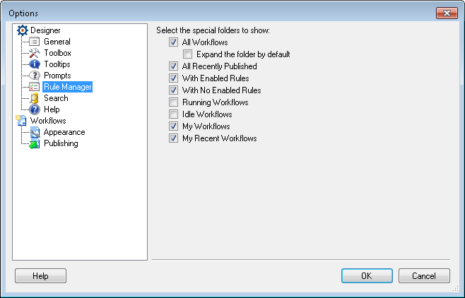The height and width of the screenshot is (298, 465).
Task: Click the Help button at bottom left
Action: click(x=40, y=276)
